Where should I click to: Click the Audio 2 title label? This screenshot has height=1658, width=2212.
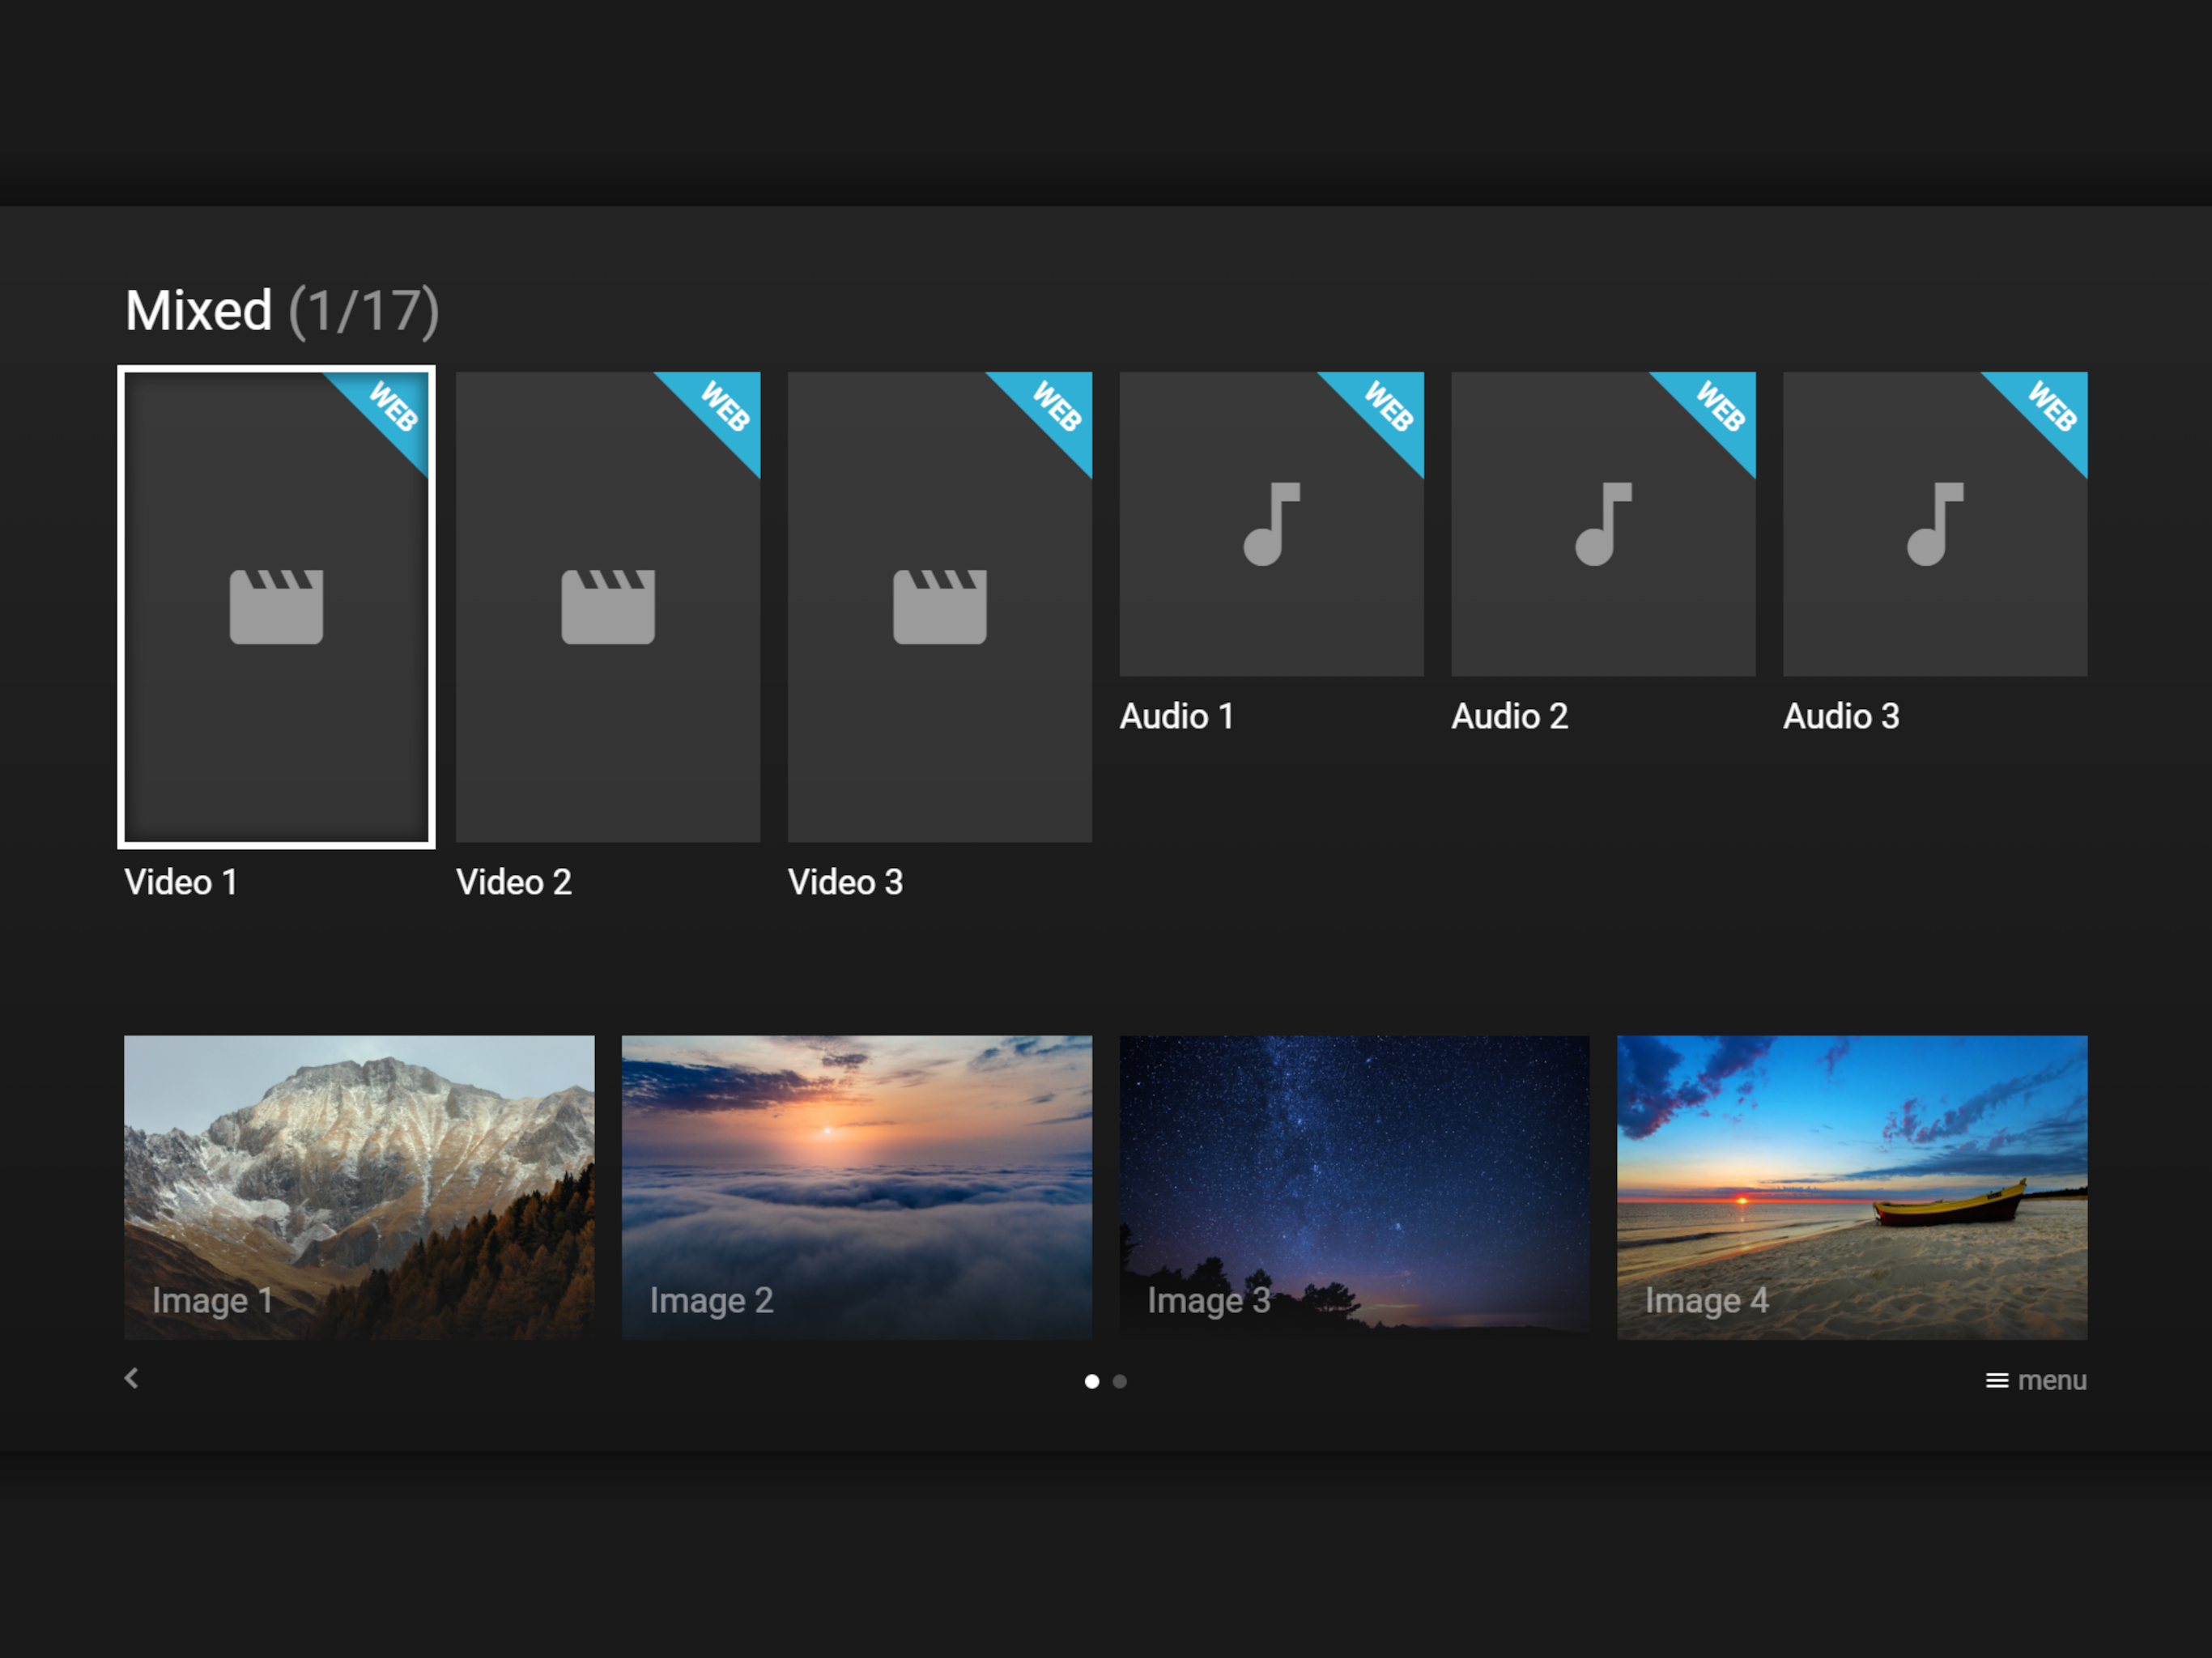(1509, 716)
